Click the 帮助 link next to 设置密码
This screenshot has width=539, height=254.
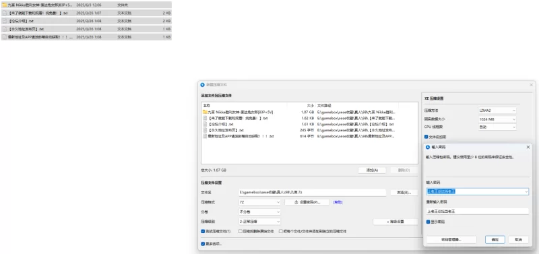338,202
